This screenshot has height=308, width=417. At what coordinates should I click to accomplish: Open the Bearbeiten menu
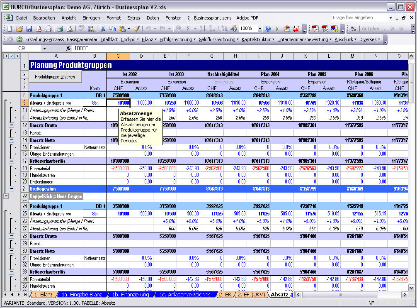(x=44, y=18)
